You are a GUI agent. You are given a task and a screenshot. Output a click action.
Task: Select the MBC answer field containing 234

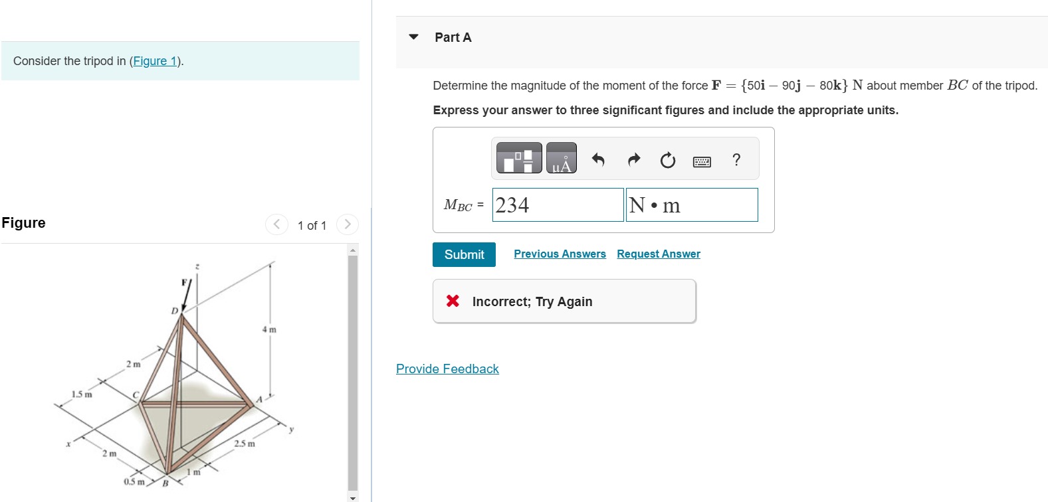click(558, 205)
